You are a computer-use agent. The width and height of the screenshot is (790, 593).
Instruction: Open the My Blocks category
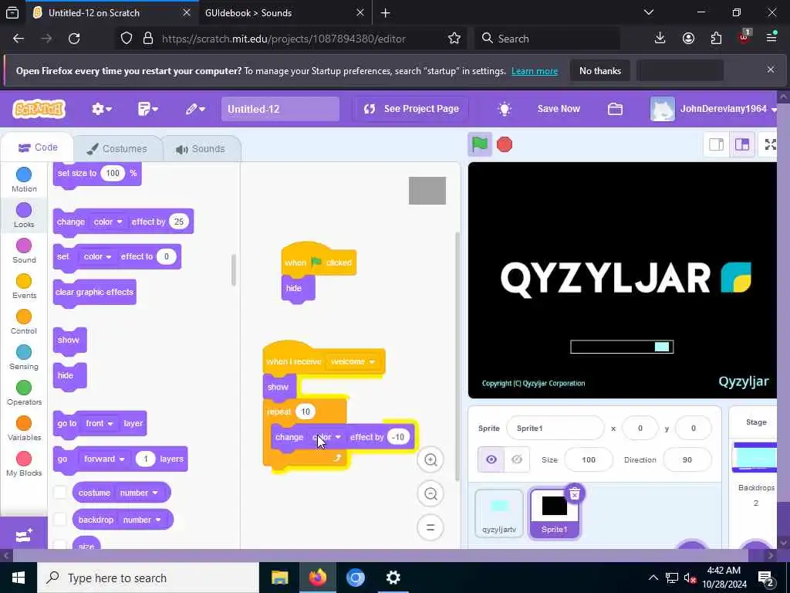24,464
